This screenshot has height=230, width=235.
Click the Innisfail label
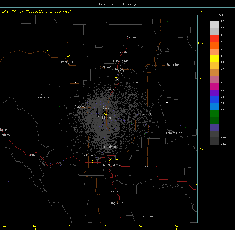click(x=113, y=89)
